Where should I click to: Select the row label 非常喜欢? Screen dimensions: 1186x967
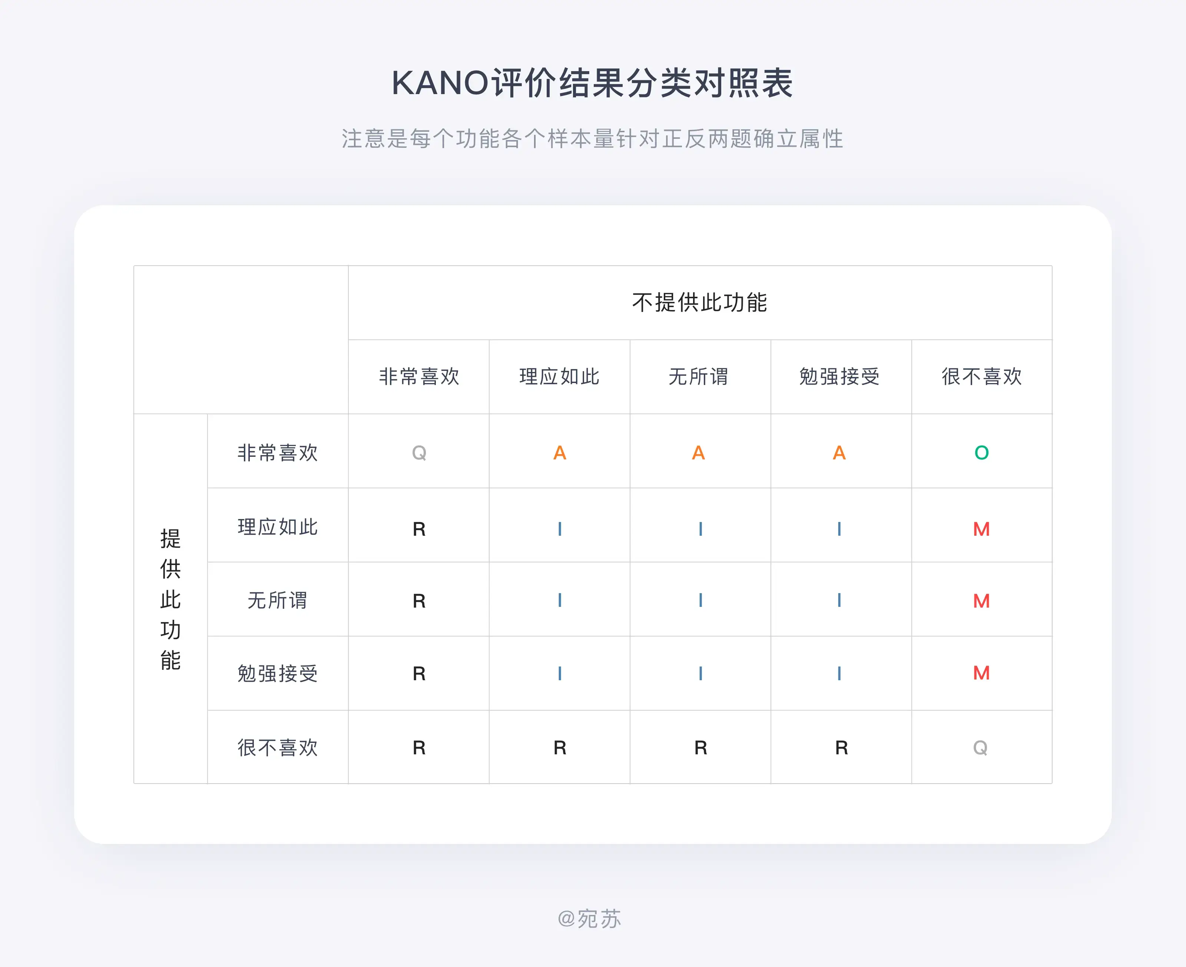(x=278, y=452)
